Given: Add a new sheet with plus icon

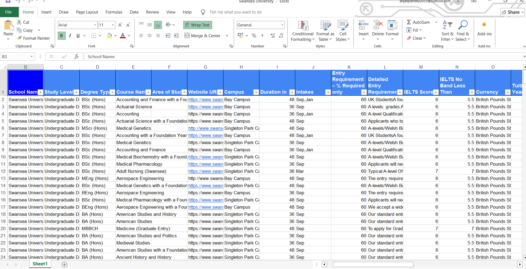Looking at the screenshot, I should pos(64,265).
